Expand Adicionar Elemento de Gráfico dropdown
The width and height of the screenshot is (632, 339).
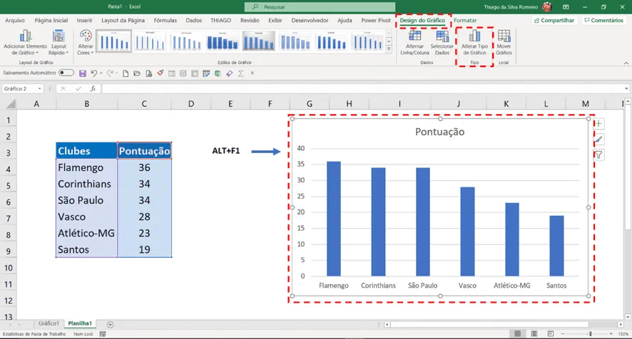tap(26, 42)
